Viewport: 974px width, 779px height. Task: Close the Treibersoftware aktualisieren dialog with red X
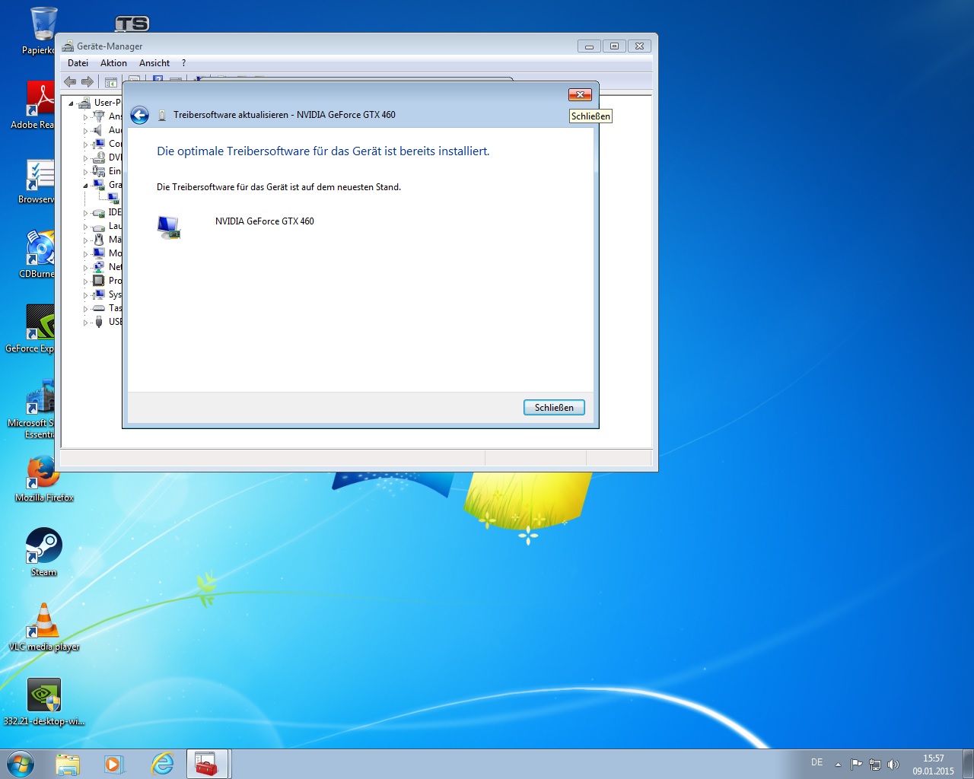click(580, 94)
